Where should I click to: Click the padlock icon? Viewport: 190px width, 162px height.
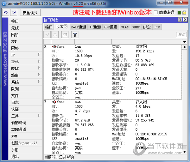click(x=184, y=12)
